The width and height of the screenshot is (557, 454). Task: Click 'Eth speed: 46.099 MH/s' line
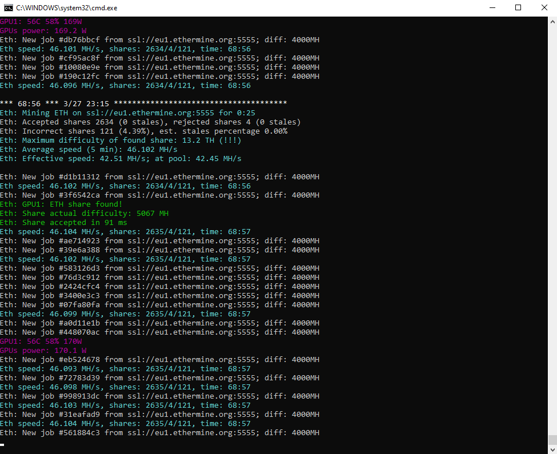tap(125, 314)
